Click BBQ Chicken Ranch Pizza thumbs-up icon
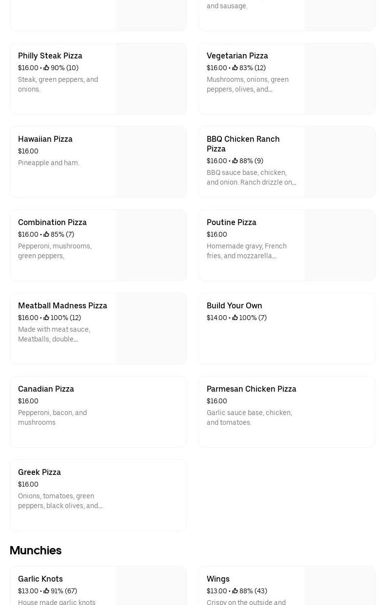The height and width of the screenshot is (605, 392). [x=235, y=161]
